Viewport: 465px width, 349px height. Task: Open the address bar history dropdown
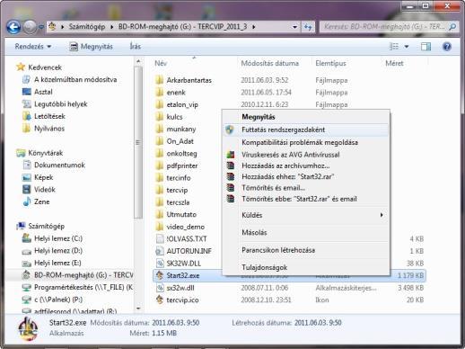tap(294, 27)
